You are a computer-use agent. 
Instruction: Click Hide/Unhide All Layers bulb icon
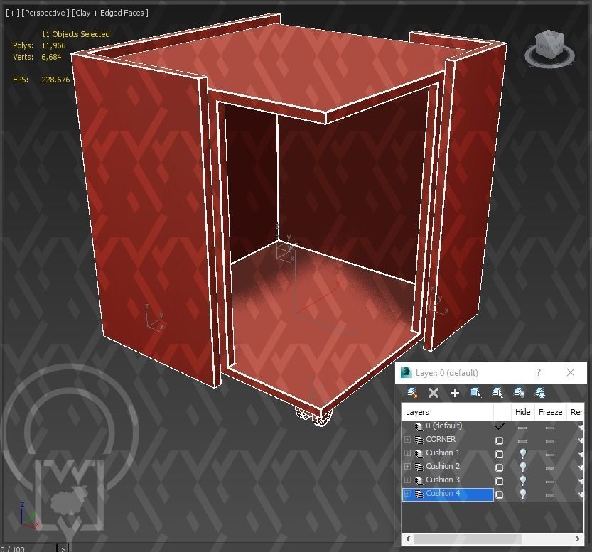tap(519, 393)
